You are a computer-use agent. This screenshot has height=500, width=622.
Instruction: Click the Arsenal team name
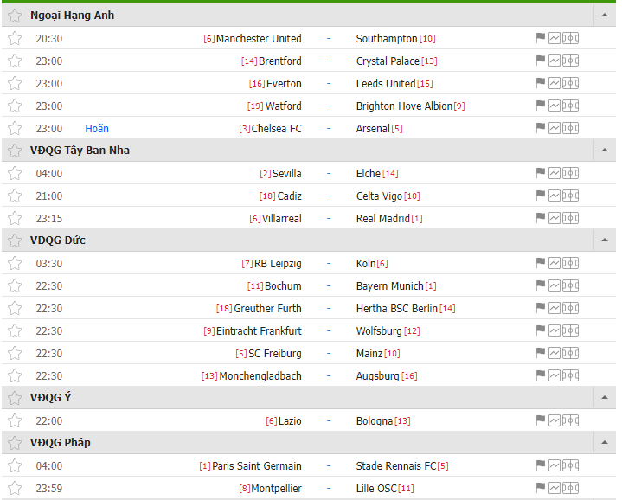[373, 129]
